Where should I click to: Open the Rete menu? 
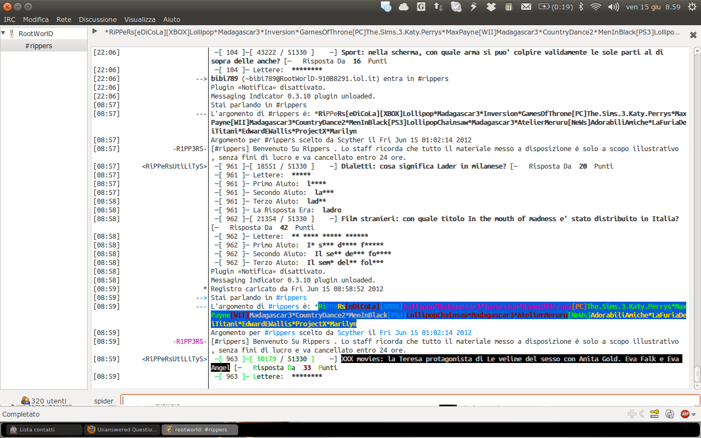point(64,19)
